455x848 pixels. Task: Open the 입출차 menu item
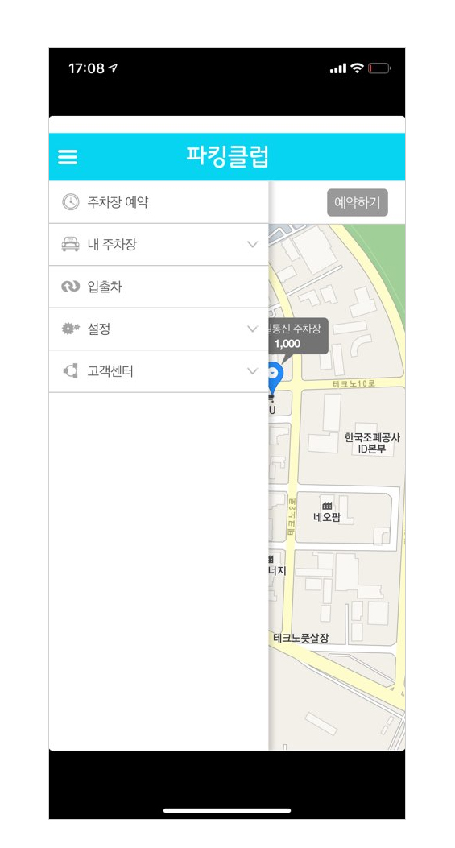pos(159,287)
